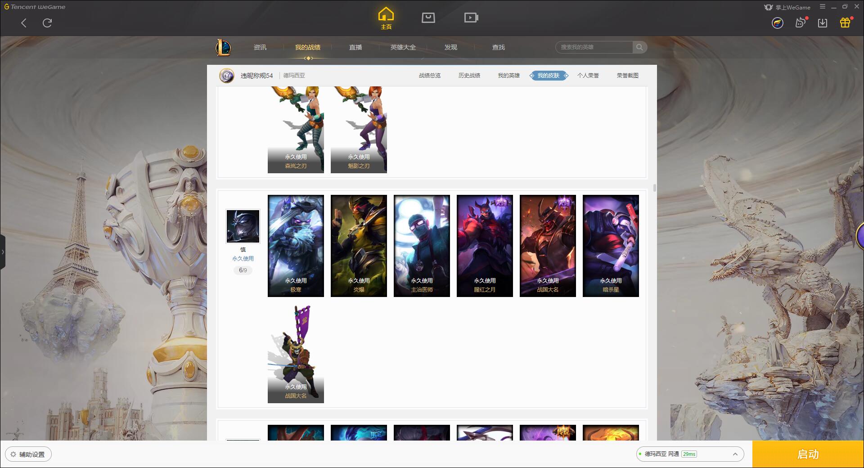Go back with the back arrow

[24, 23]
